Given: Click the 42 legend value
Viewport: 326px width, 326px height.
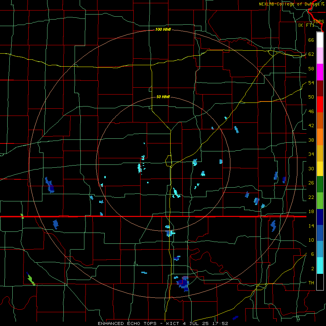Looking at the screenshot, I should pos(311,125).
